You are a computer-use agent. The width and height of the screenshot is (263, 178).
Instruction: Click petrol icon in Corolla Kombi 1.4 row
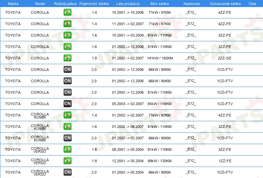click(x=67, y=115)
